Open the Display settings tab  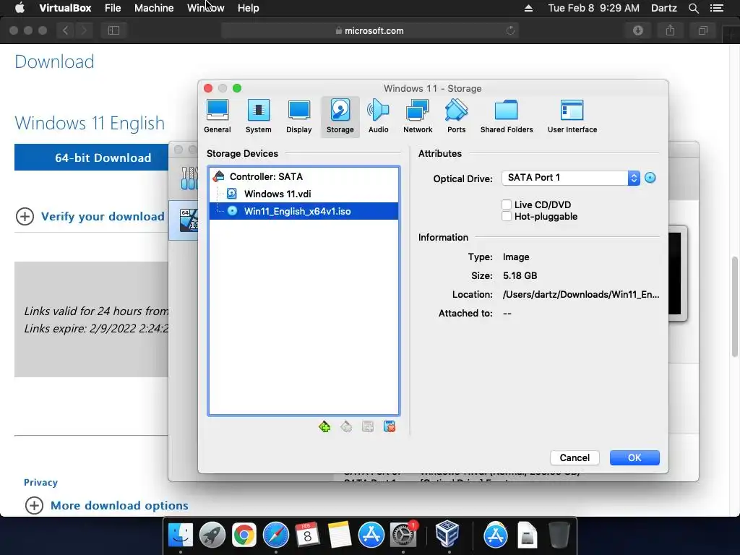(x=298, y=116)
